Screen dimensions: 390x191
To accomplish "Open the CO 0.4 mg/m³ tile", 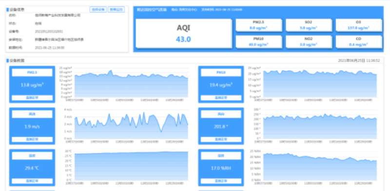I will click(x=358, y=41).
